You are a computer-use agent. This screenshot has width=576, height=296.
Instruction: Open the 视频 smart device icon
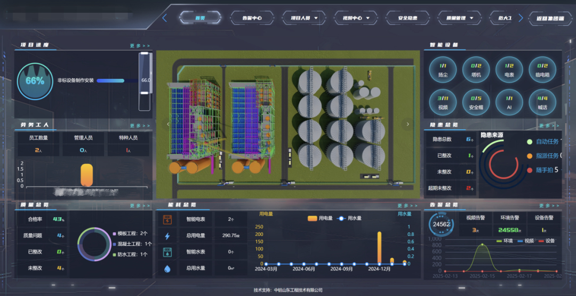click(443, 102)
